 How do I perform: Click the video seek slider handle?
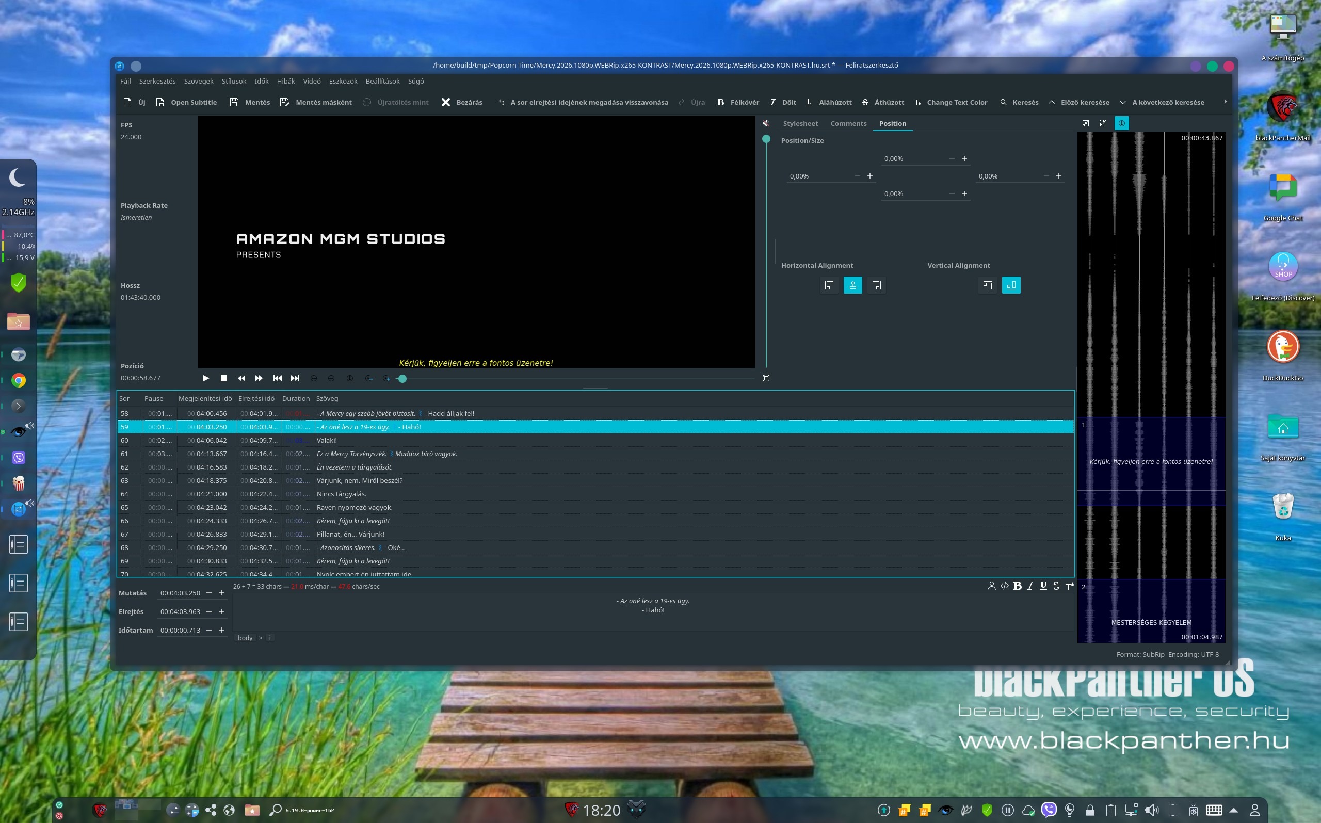(402, 379)
